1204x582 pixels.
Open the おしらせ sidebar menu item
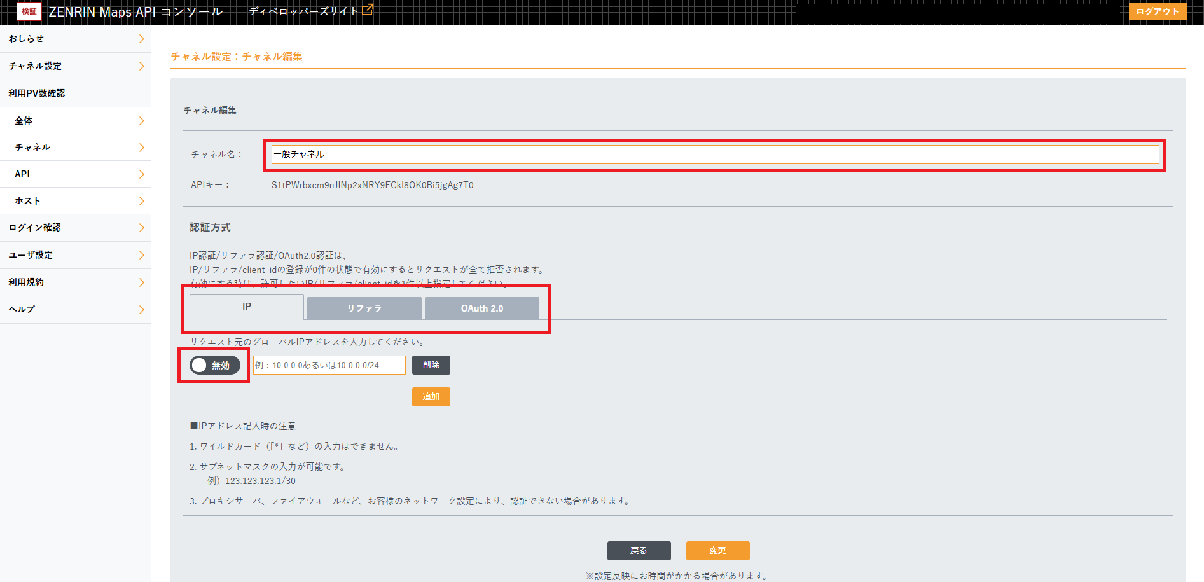pyautogui.click(x=75, y=38)
